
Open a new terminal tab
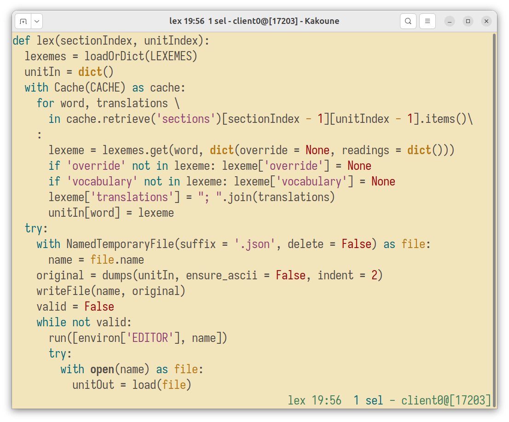pos(23,22)
